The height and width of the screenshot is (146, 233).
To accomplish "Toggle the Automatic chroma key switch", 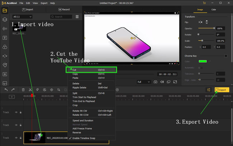I will coord(200,68).
